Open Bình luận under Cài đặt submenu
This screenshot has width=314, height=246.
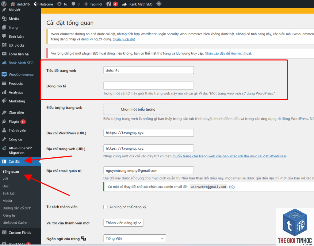tap(10, 194)
